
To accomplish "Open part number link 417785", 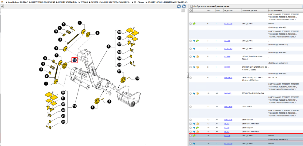I will 227,41.
